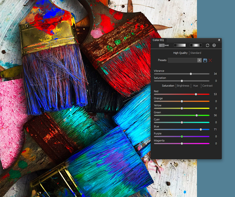The width and height of the screenshot is (235, 197).
Task: Click the reset refresh arrows icon
Action: tap(207, 45)
